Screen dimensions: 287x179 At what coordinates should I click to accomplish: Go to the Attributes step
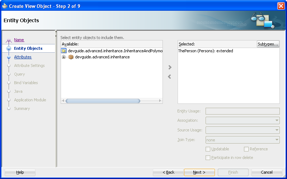23,57
